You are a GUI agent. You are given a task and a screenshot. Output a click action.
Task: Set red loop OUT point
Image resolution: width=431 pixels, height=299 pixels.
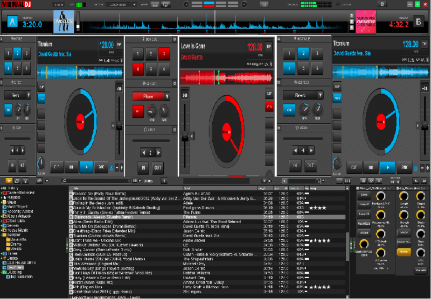[157, 168]
